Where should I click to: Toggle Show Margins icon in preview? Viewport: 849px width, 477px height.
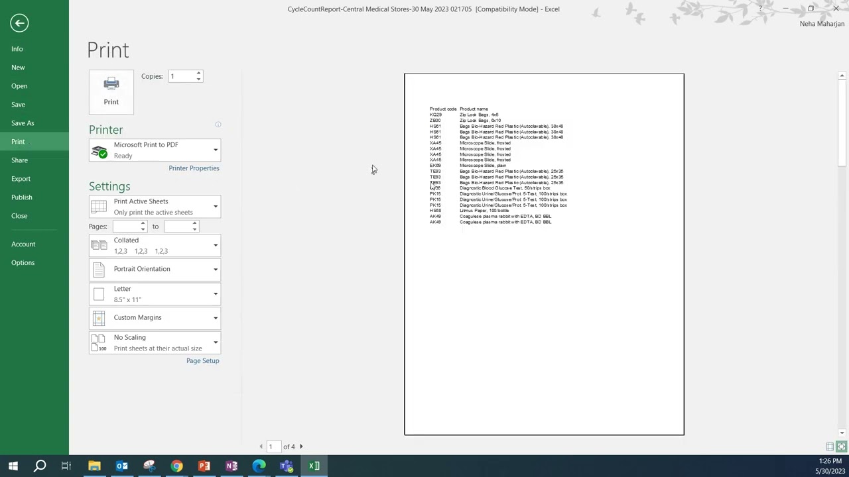(x=830, y=447)
